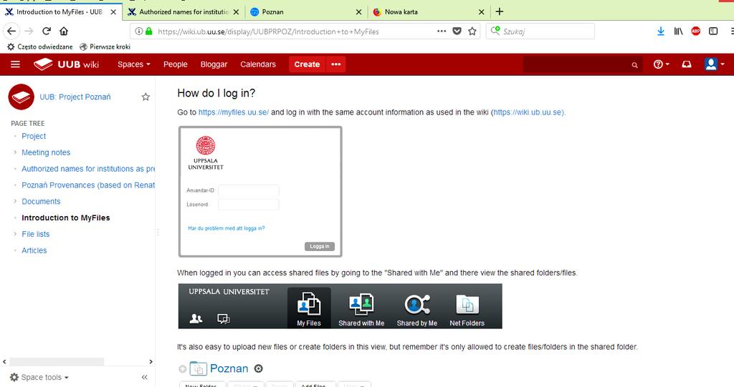Expand the Documents tree item
This screenshot has height=387, width=734.
pyautogui.click(x=15, y=202)
